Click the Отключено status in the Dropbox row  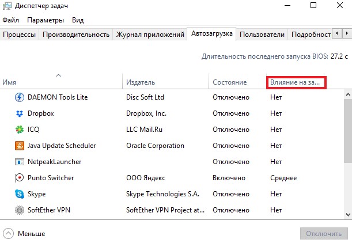click(x=231, y=113)
